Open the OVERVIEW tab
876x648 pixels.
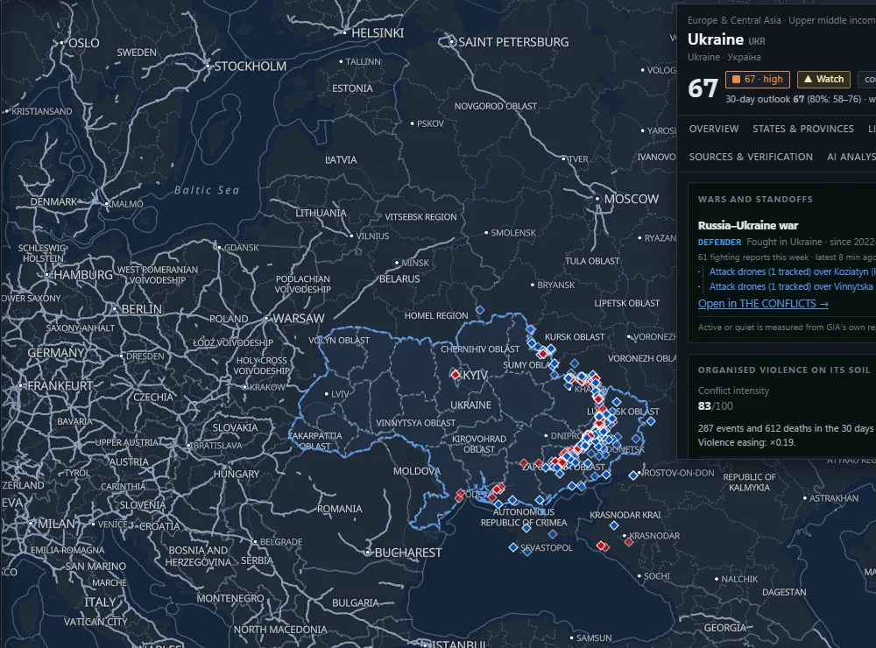coord(713,129)
